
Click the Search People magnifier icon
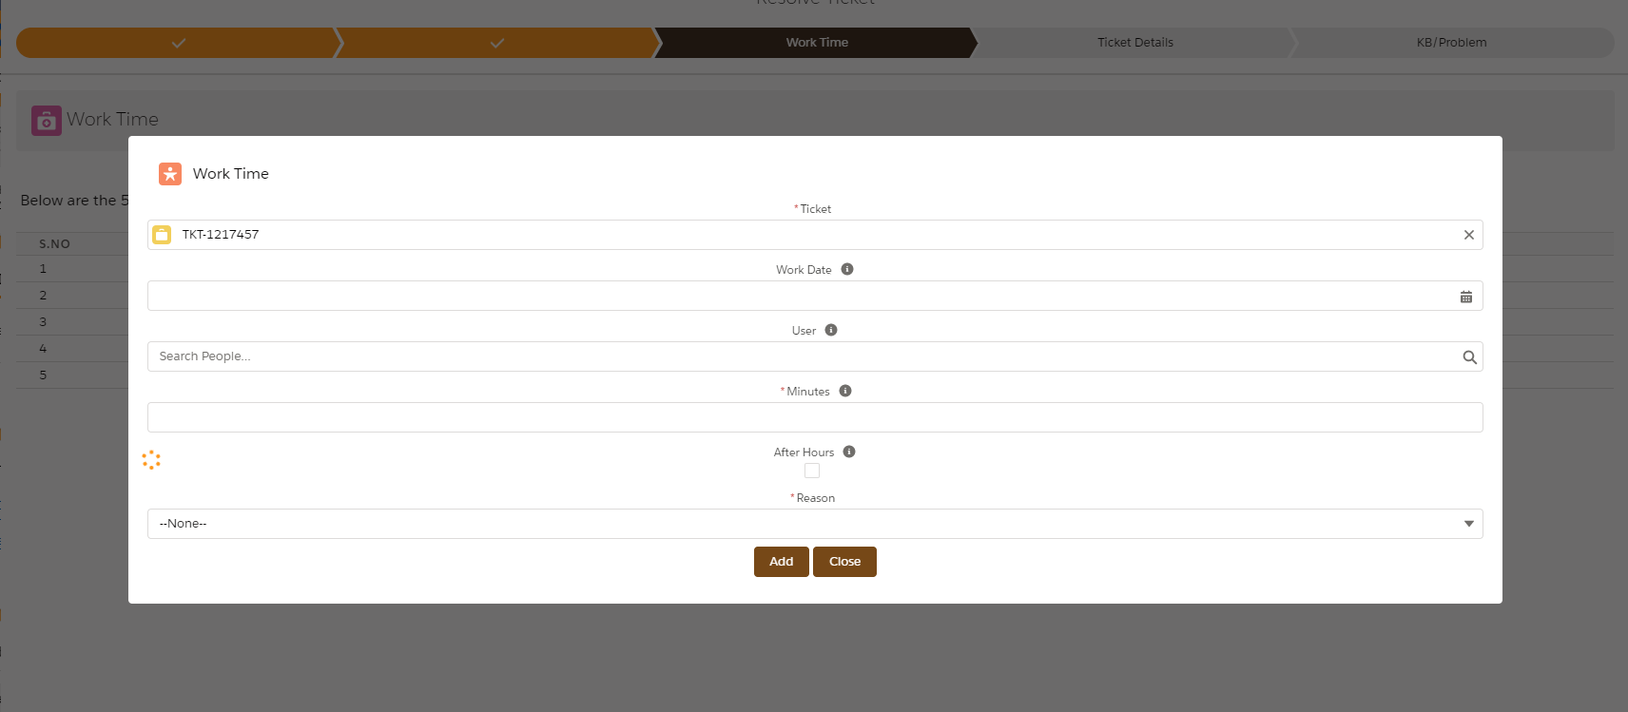[x=1469, y=357]
